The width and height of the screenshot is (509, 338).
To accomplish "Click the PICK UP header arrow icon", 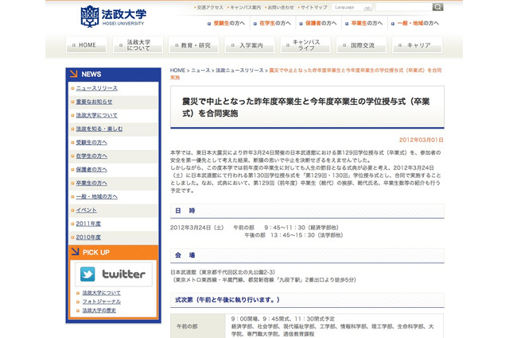I will pos(75,252).
